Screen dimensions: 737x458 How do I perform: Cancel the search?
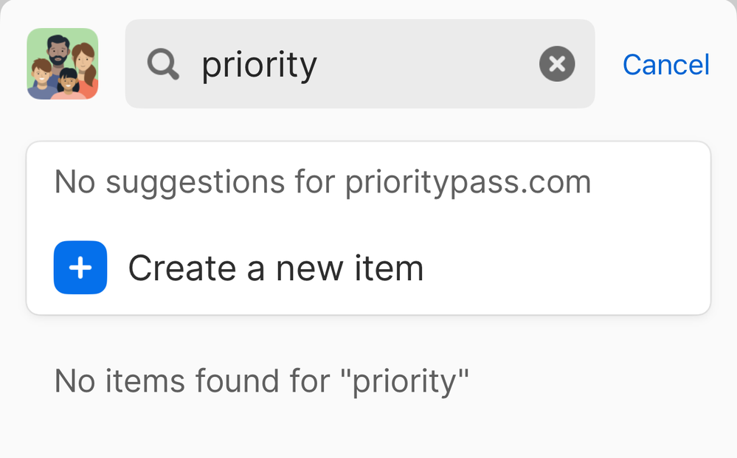tap(665, 65)
